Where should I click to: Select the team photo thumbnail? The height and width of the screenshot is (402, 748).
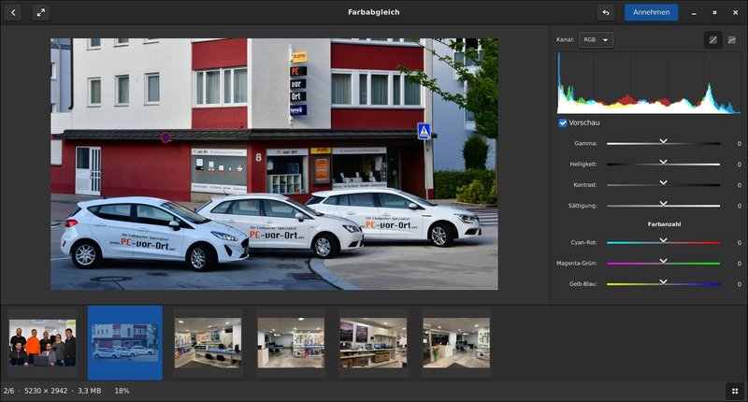point(42,343)
